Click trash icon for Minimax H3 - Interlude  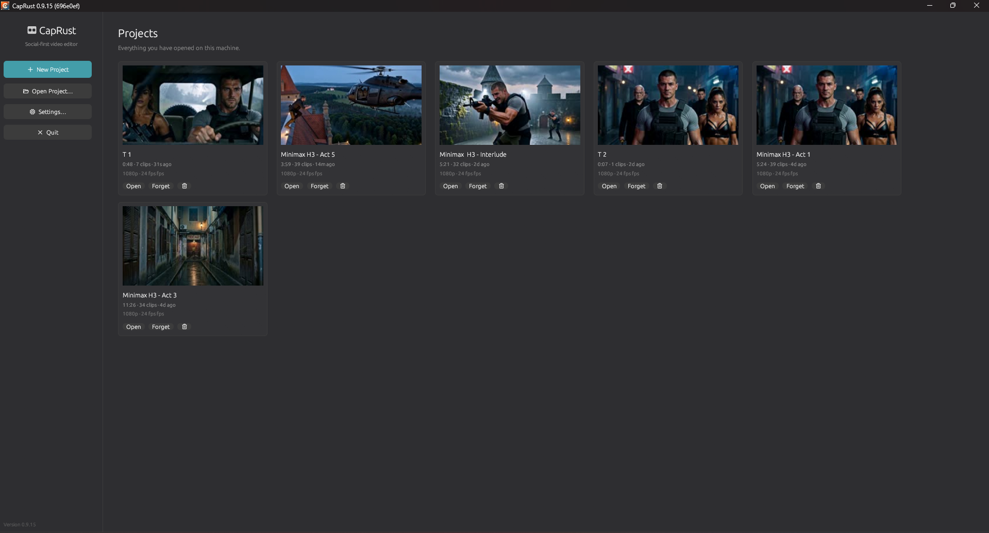(x=501, y=186)
